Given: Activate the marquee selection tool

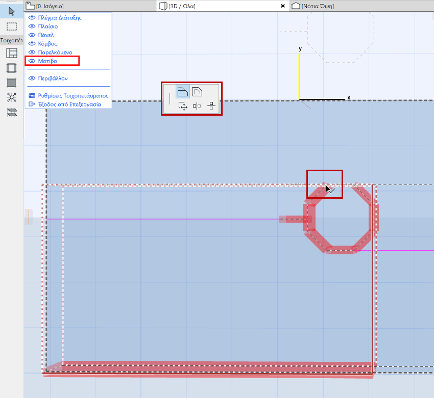Looking at the screenshot, I should pos(11,26).
